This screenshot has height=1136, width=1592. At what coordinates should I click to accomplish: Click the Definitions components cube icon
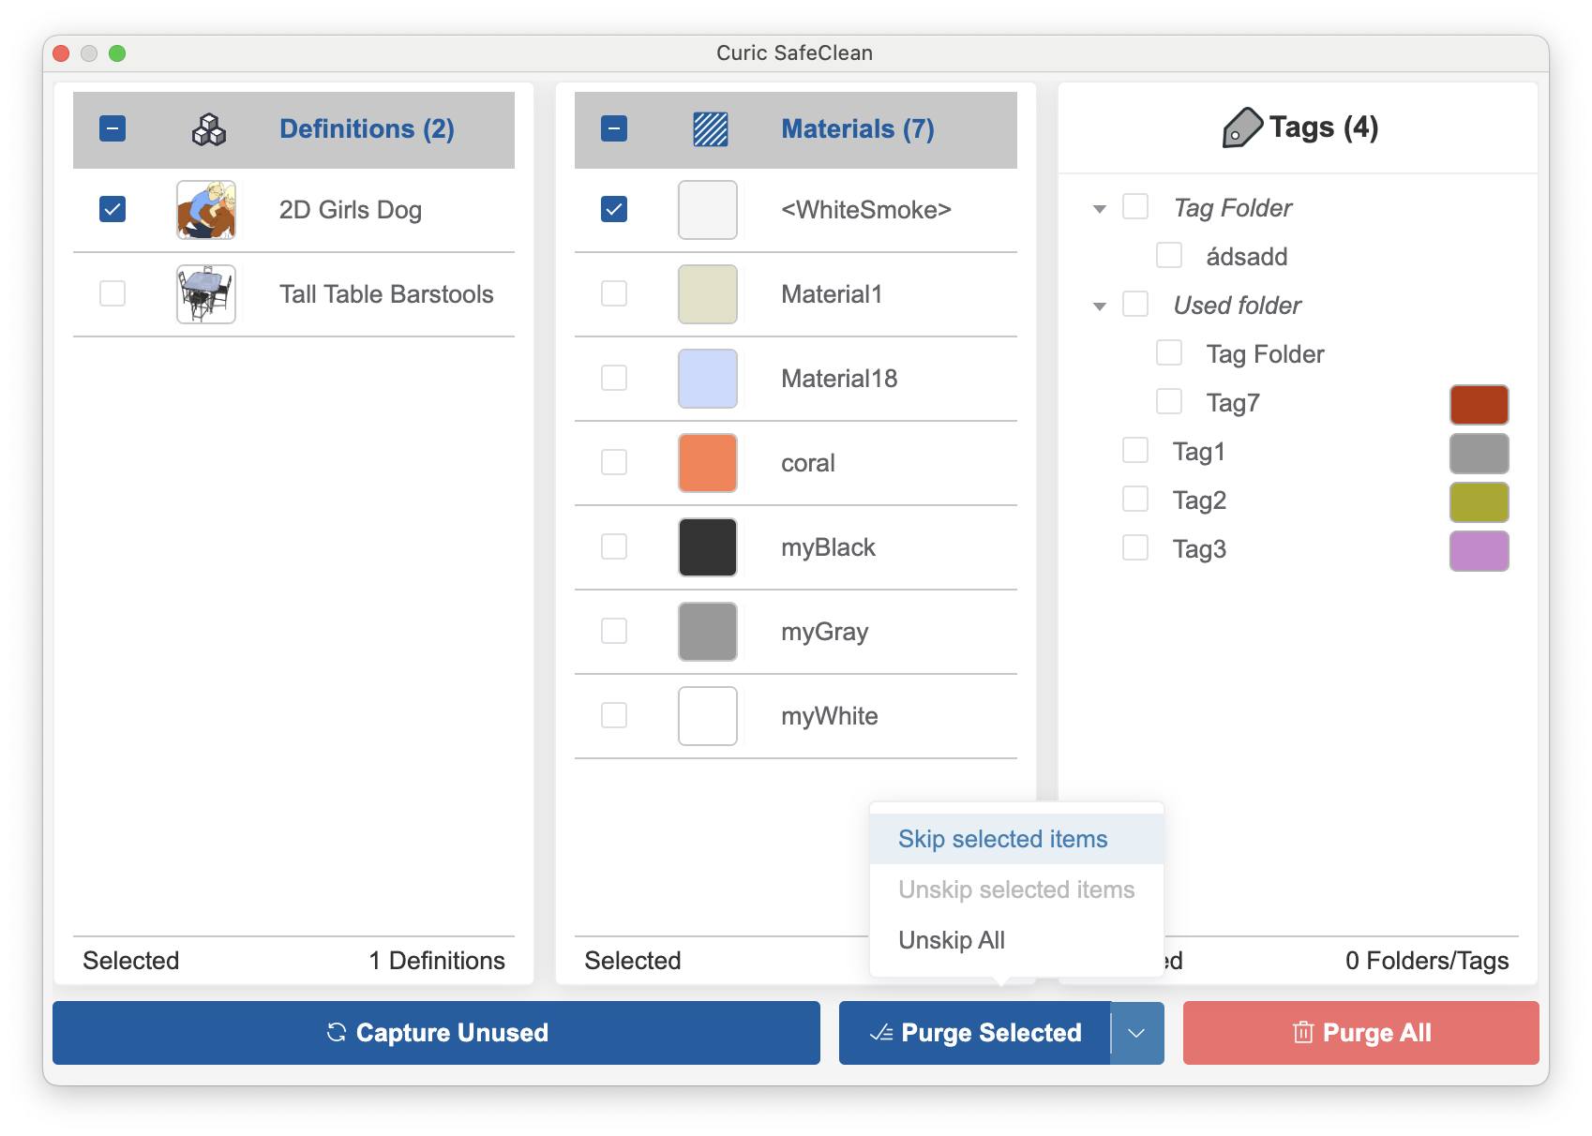pyautogui.click(x=208, y=129)
